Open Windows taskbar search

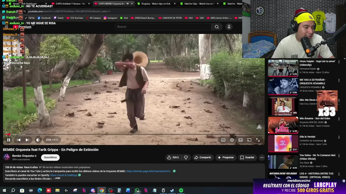(x=13, y=190)
